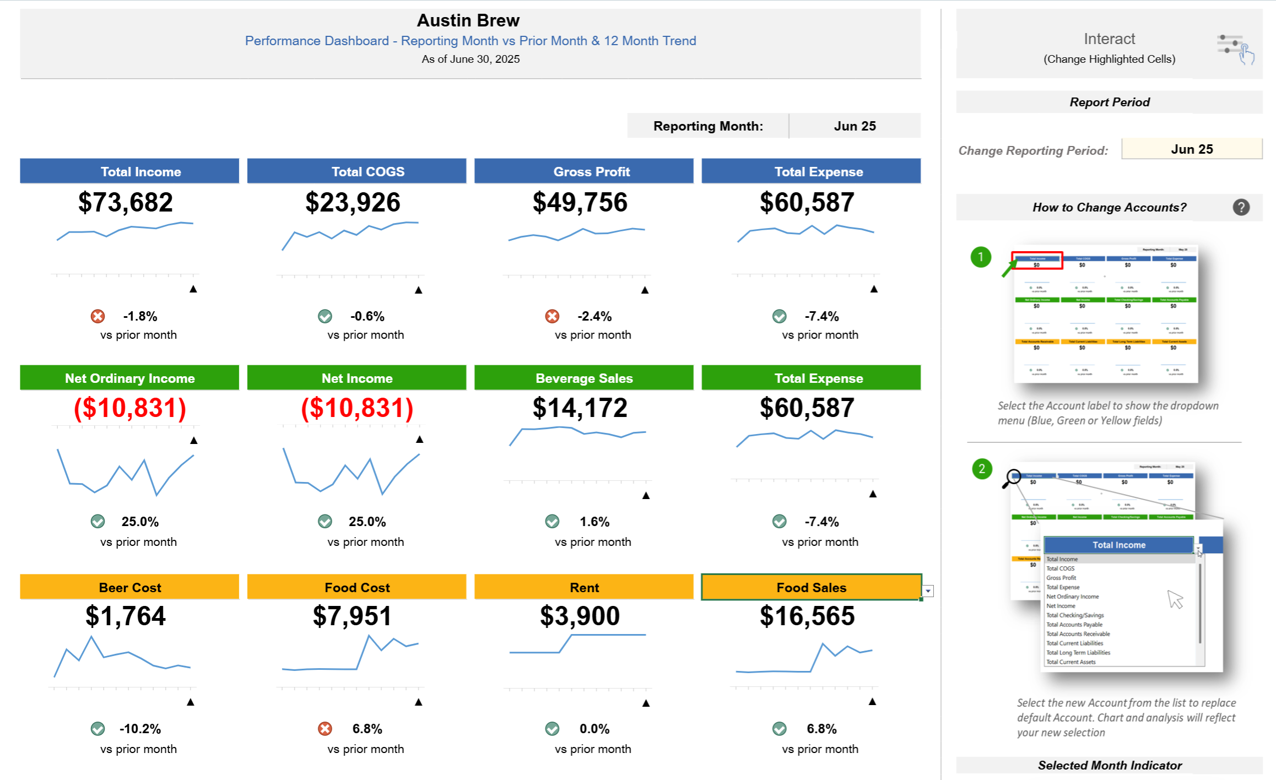Select the Net Ordinary Income header cell

click(x=129, y=378)
